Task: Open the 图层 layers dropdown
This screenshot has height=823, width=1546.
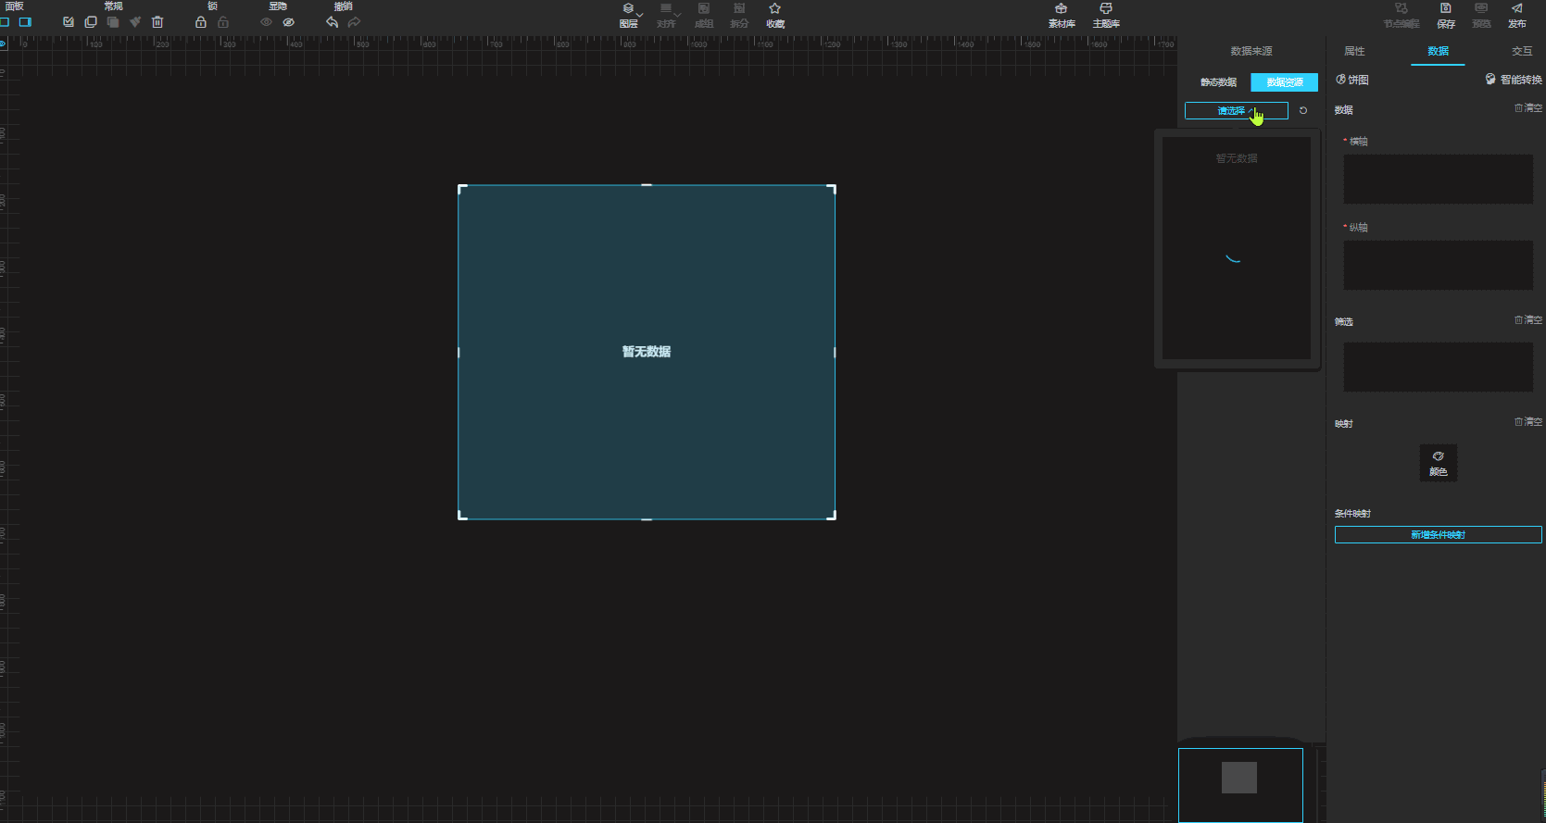Action: pyautogui.click(x=629, y=15)
